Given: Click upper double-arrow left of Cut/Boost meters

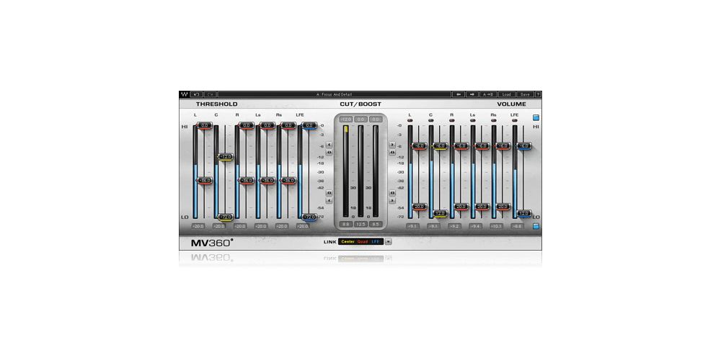Looking at the screenshot, I should click(x=329, y=152).
